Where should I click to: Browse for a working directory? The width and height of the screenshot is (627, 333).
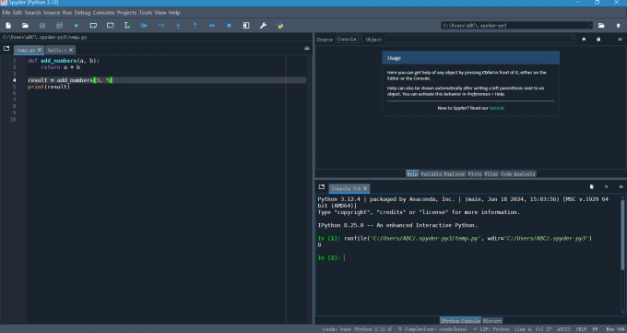point(601,25)
